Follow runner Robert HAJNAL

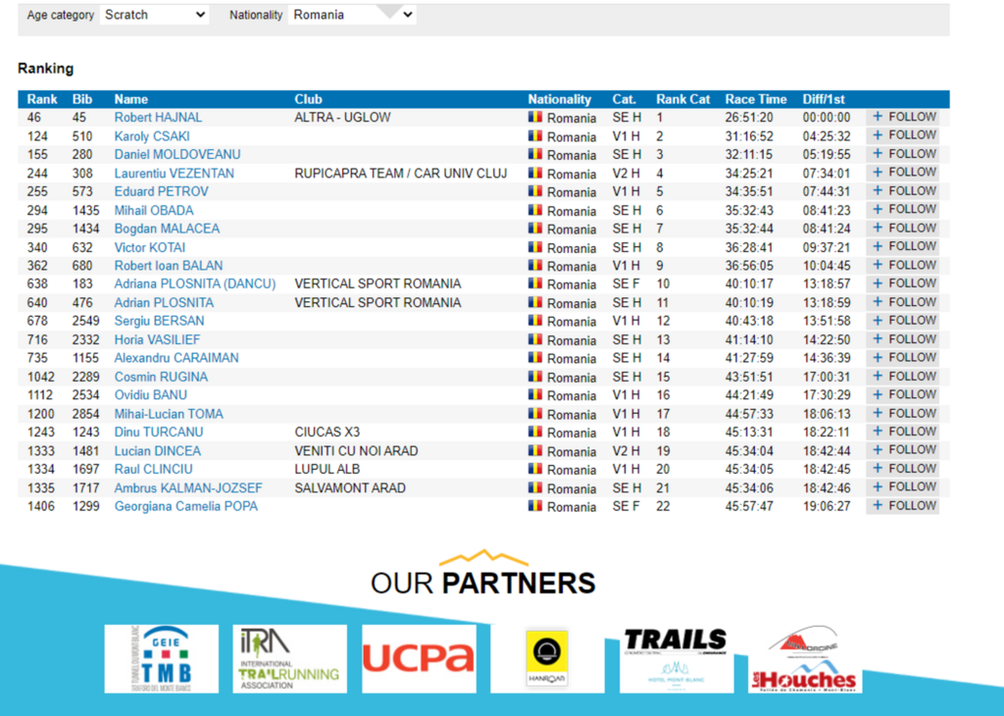(x=903, y=117)
